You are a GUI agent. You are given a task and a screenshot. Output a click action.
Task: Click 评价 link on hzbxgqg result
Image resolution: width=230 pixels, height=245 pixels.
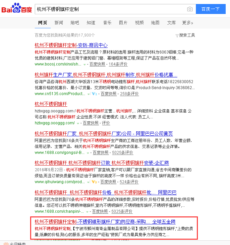tap(106, 123)
